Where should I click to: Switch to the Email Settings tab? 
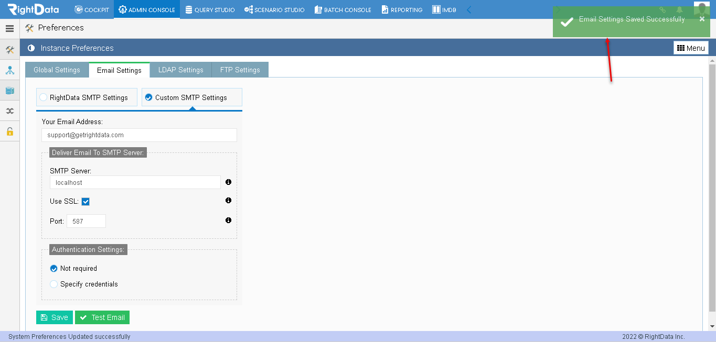tap(119, 70)
